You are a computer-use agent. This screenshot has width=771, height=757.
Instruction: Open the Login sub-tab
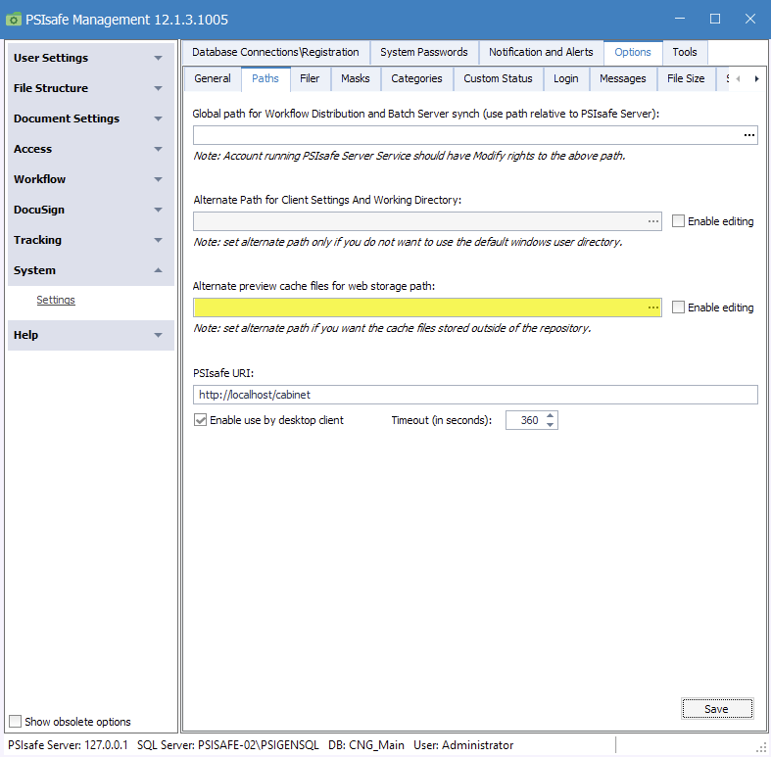point(566,78)
